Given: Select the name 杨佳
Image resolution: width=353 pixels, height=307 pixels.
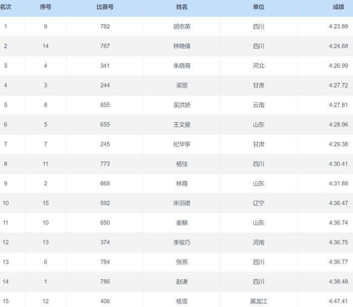Looking at the screenshot, I should click(x=182, y=164).
